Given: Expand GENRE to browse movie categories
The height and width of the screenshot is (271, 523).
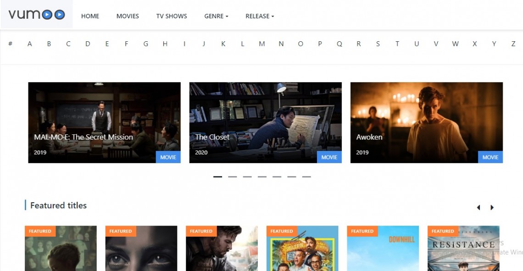Looking at the screenshot, I should (x=216, y=16).
